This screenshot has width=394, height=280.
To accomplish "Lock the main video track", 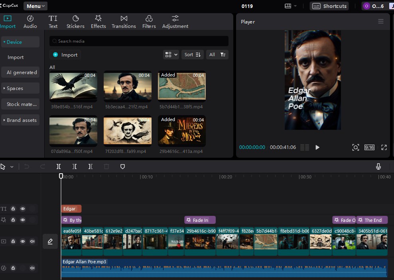I will (13, 241).
